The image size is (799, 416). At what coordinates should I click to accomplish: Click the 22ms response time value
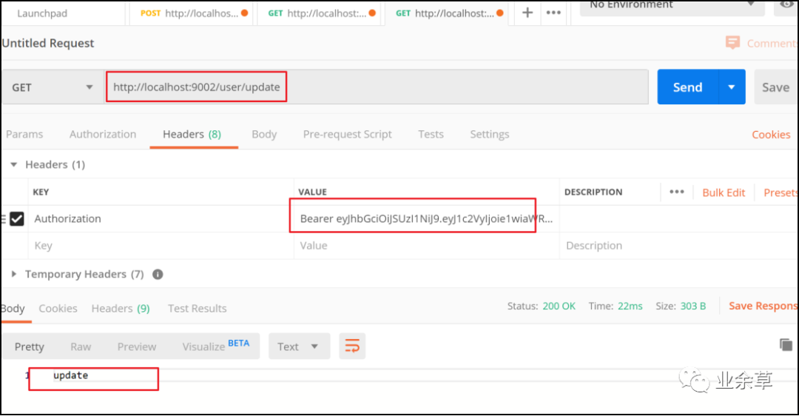pyautogui.click(x=630, y=306)
